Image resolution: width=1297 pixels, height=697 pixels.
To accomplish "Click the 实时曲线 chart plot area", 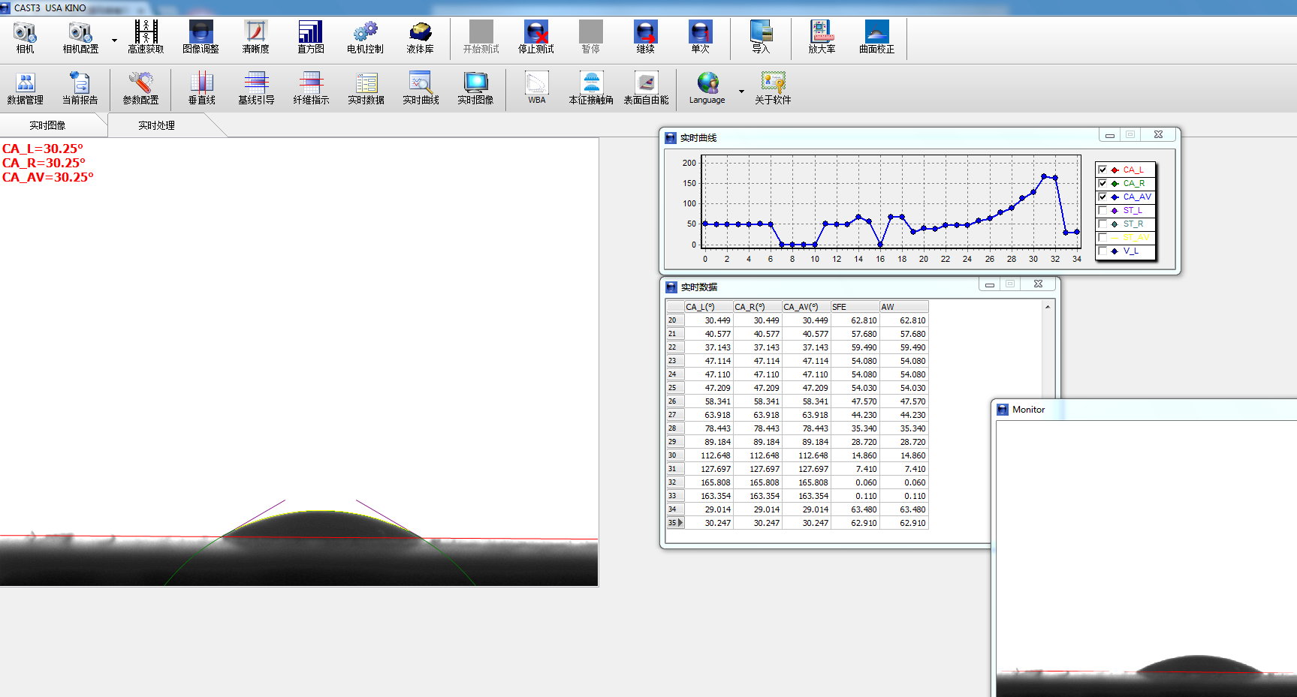I will 890,201.
